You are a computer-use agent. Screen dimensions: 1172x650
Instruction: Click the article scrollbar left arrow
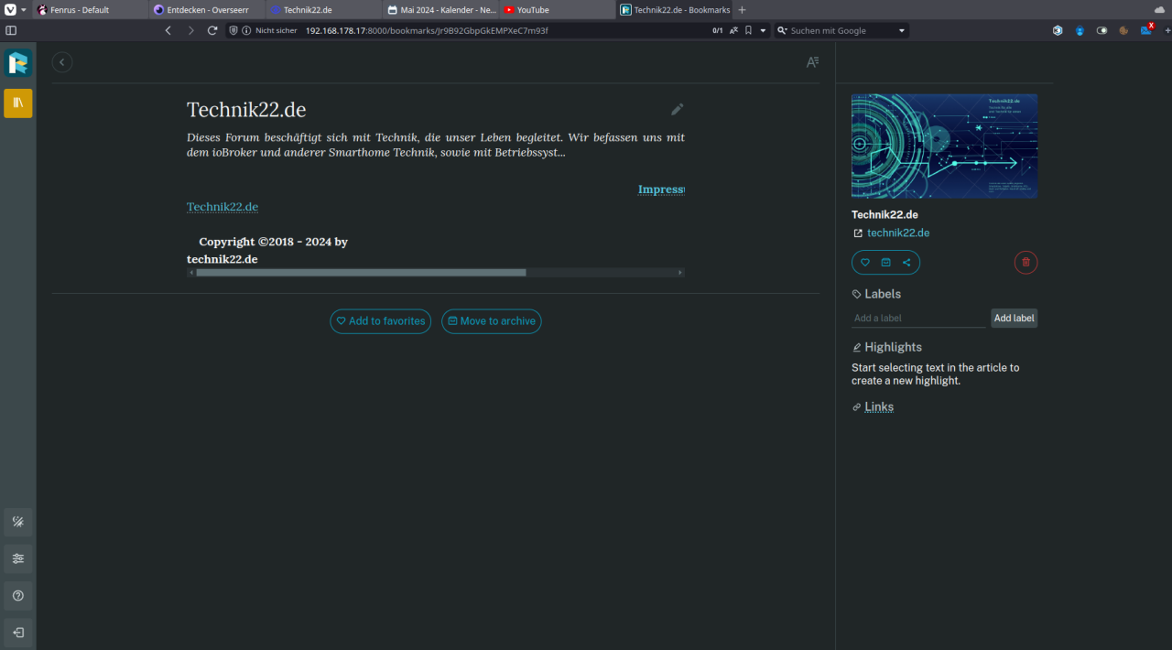(x=191, y=273)
